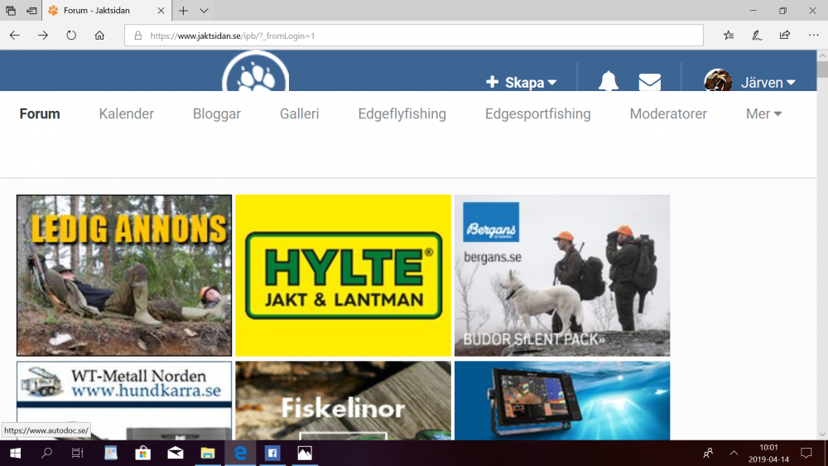828x466 pixels.
Task: Click into the browser address bar
Action: point(413,36)
